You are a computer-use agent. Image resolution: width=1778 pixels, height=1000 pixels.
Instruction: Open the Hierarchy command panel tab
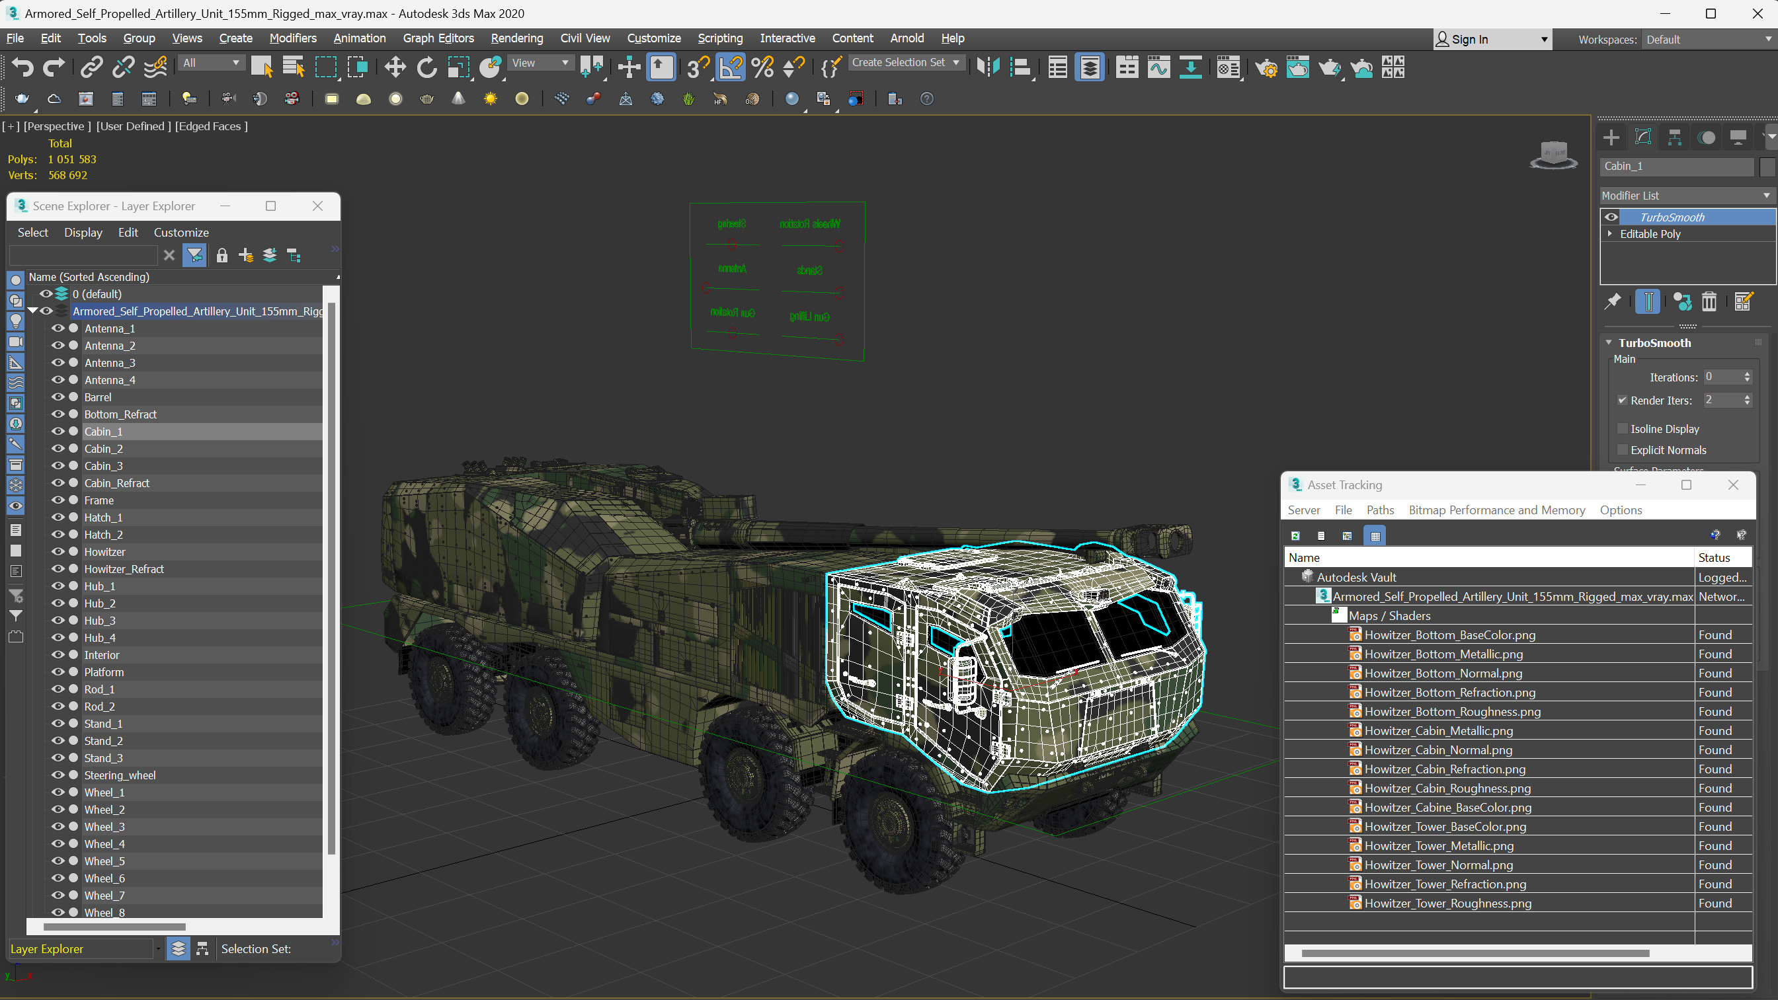(x=1674, y=137)
